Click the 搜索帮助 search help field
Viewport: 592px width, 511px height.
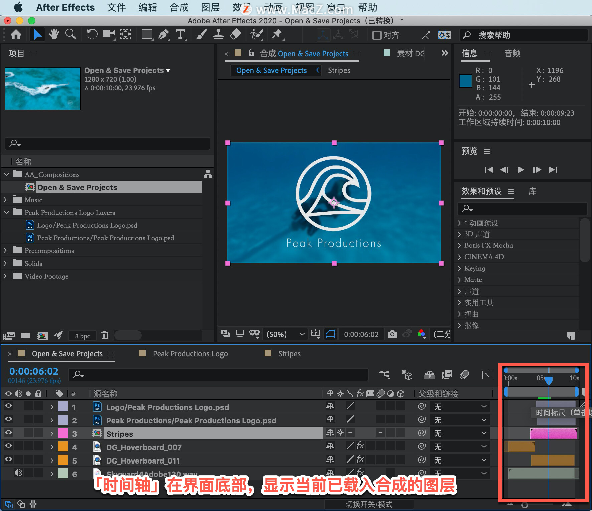[524, 35]
